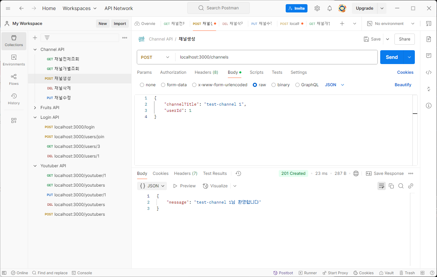
Task: Collapse the Youtuber API collection
Action: (x=35, y=166)
